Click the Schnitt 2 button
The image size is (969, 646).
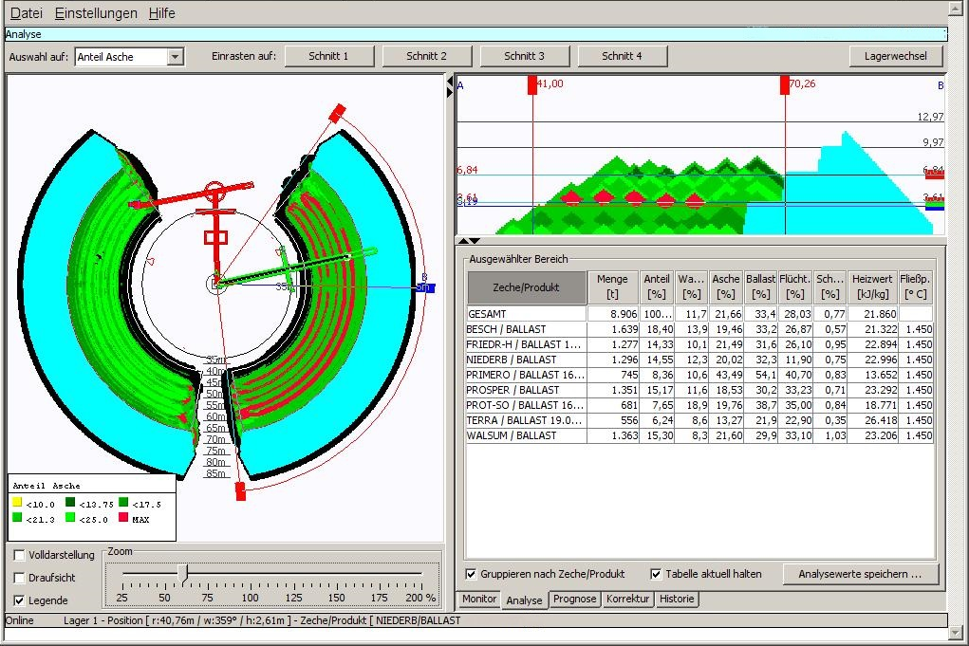tap(426, 56)
